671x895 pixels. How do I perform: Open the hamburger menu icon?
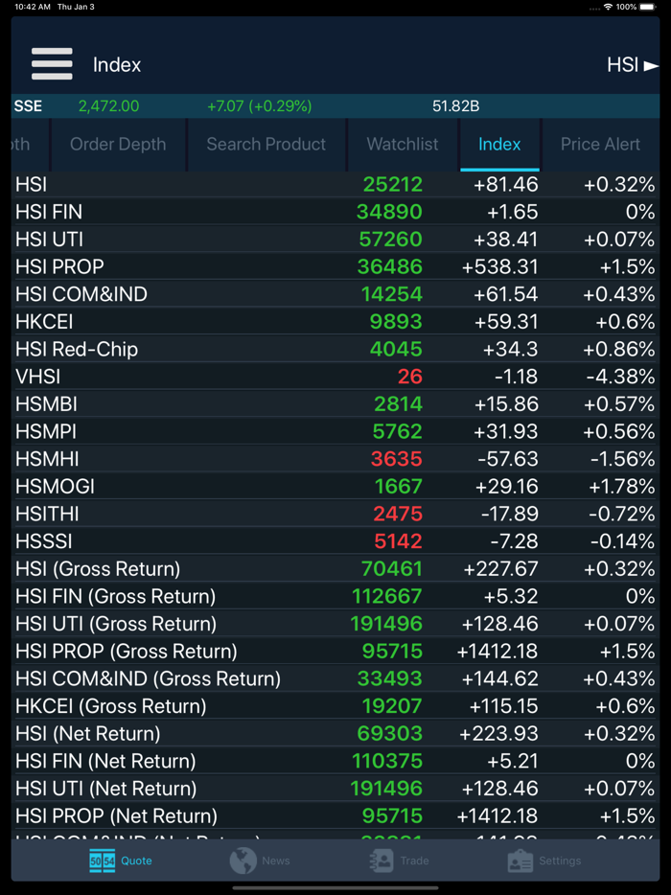click(x=52, y=64)
